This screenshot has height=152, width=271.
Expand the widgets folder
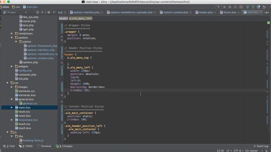(x=12, y=66)
